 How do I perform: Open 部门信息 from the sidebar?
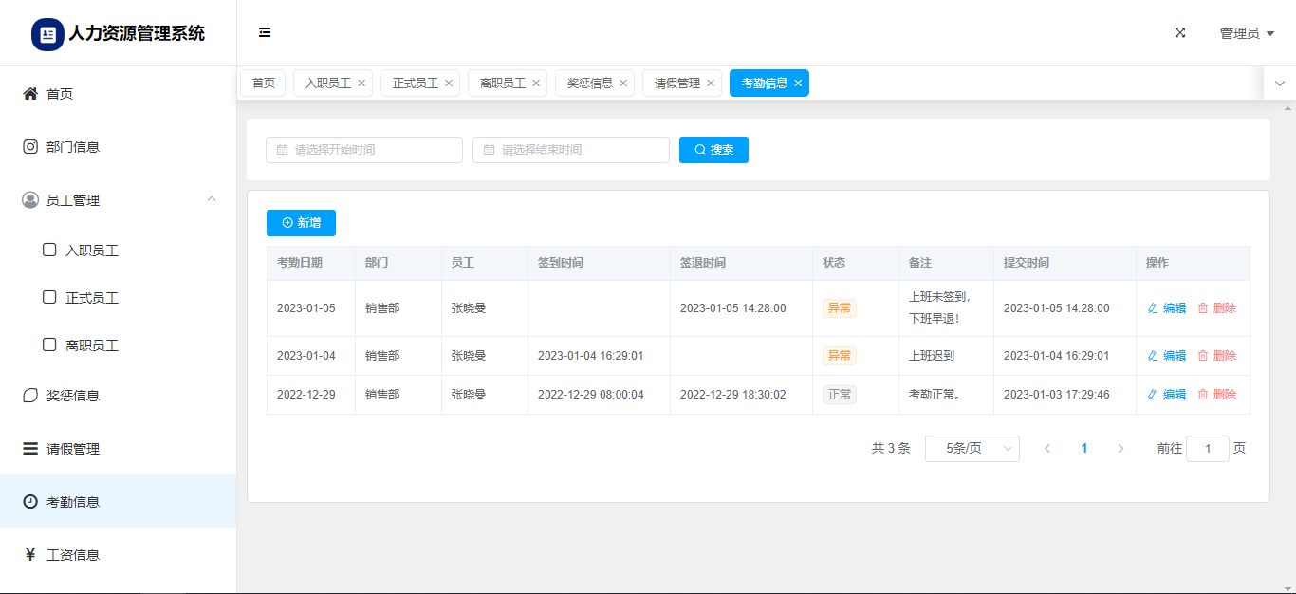point(72,147)
